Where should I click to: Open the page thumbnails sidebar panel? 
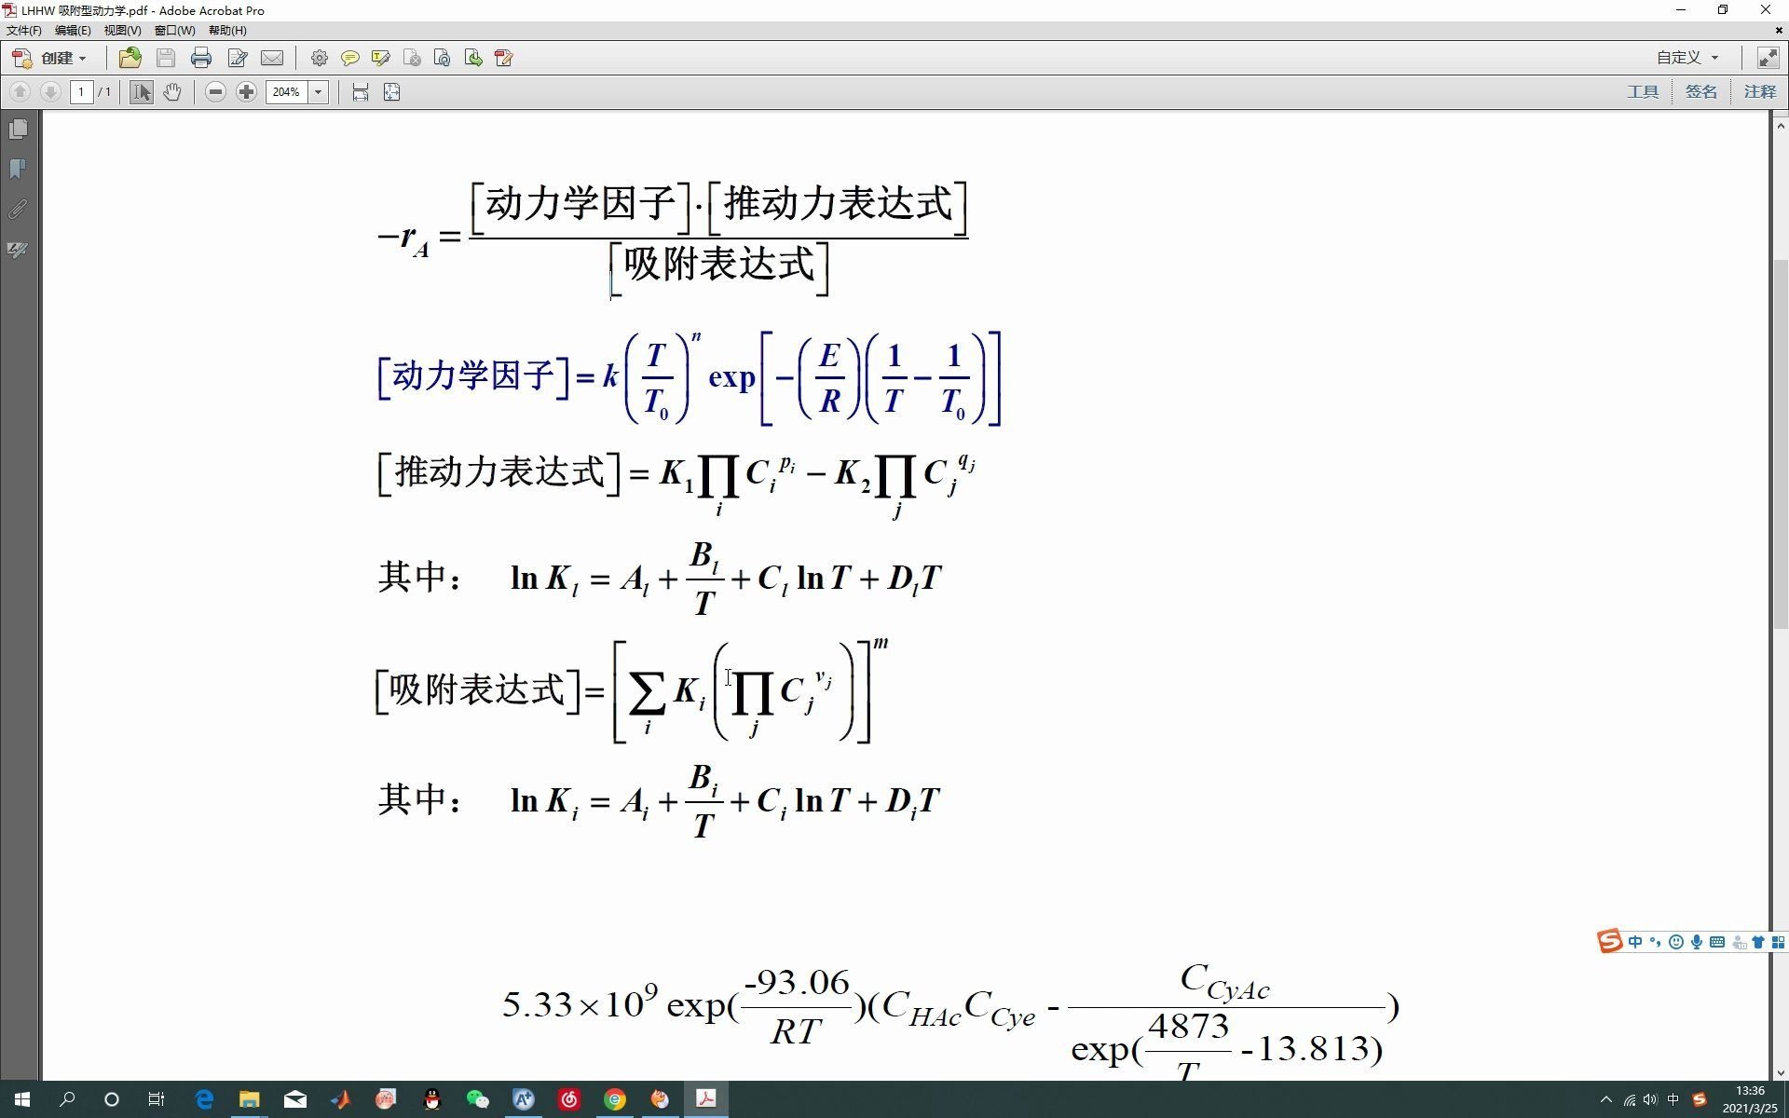point(18,130)
